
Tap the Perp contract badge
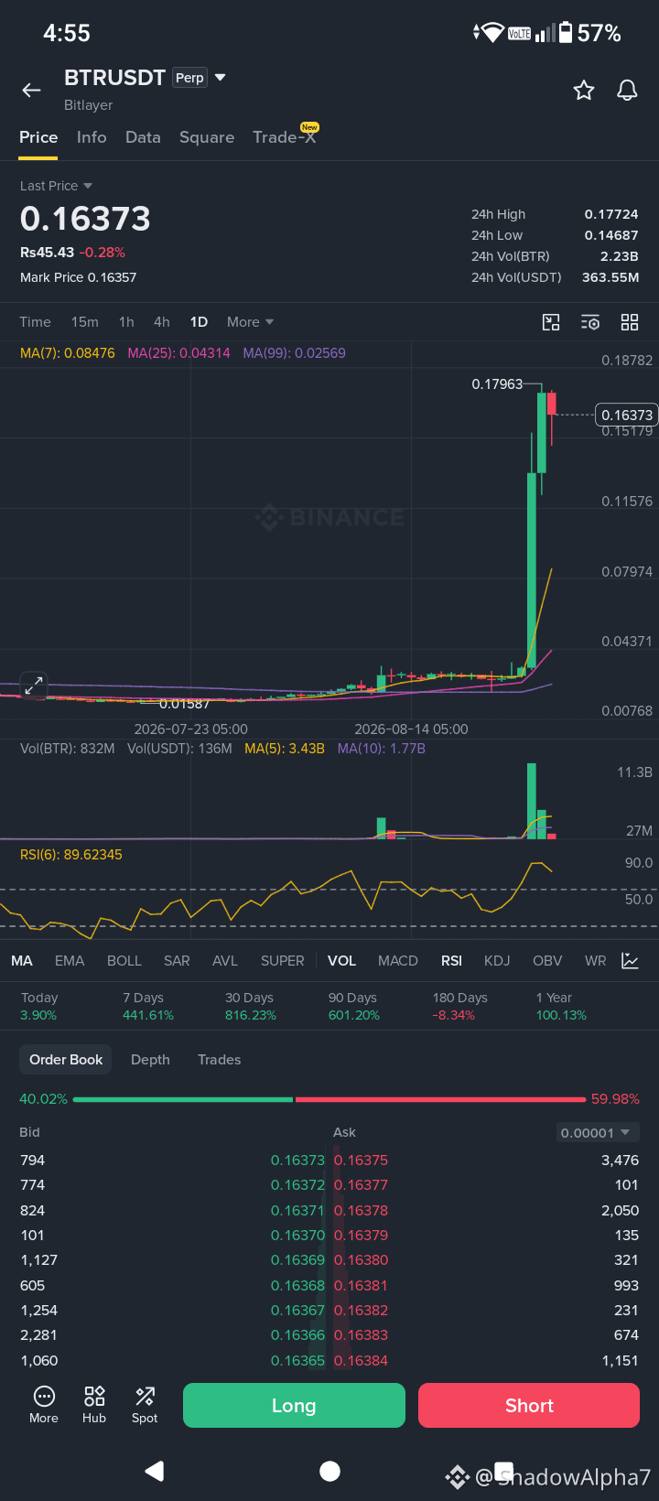tap(190, 78)
